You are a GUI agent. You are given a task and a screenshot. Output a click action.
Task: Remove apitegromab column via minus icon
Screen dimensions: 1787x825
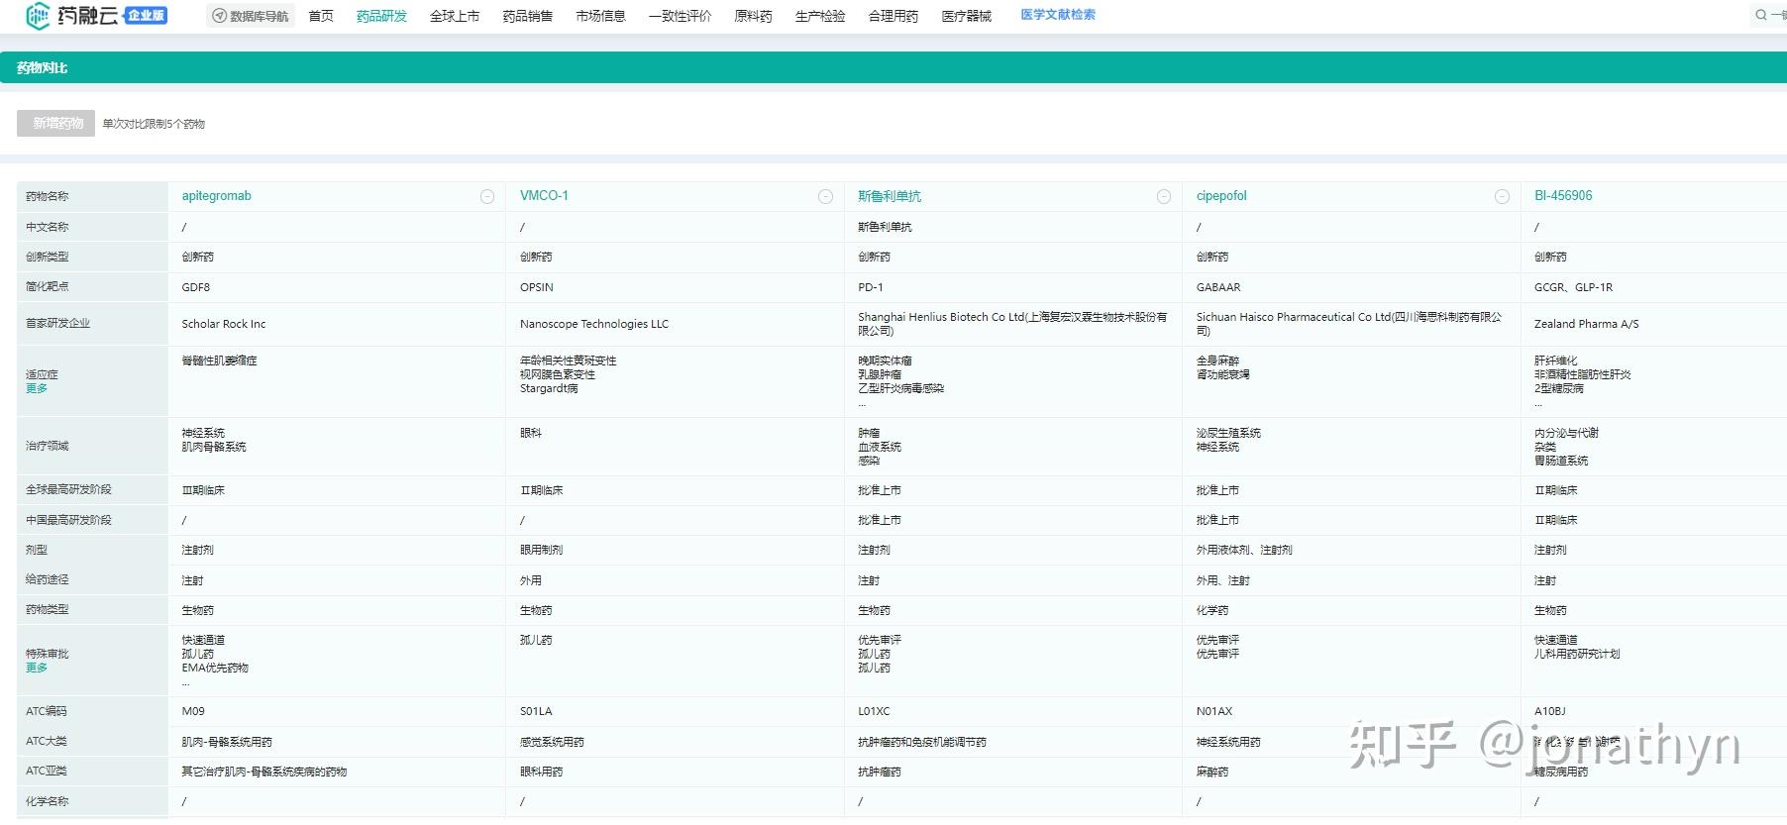pyautogui.click(x=487, y=197)
